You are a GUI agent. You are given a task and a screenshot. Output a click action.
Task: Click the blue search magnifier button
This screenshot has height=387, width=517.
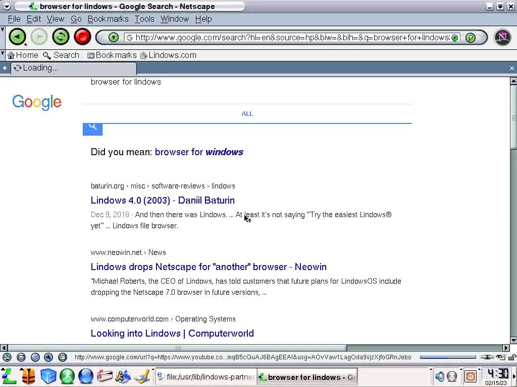point(93,129)
